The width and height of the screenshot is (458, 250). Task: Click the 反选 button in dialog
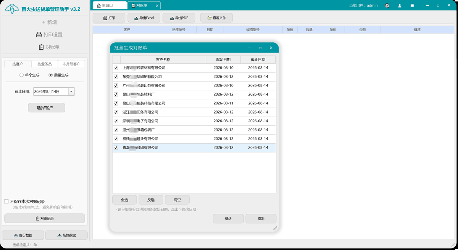coord(151,200)
